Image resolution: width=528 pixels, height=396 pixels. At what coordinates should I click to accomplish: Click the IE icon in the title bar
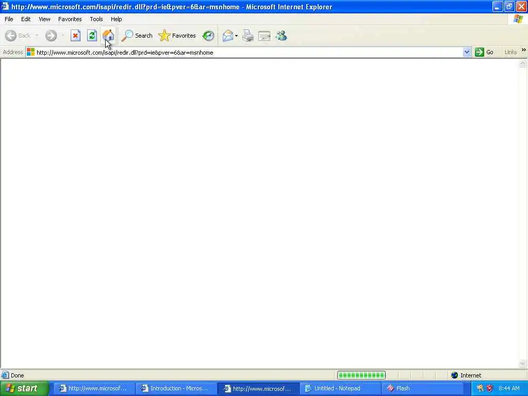5,7
